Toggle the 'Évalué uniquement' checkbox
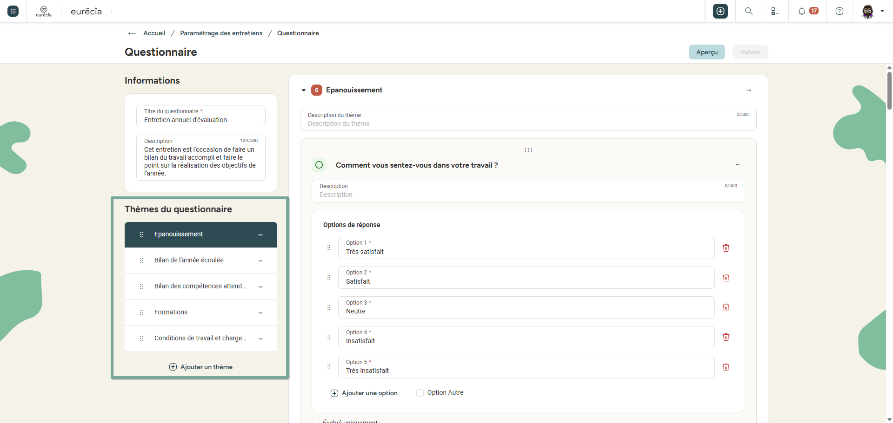 click(315, 422)
